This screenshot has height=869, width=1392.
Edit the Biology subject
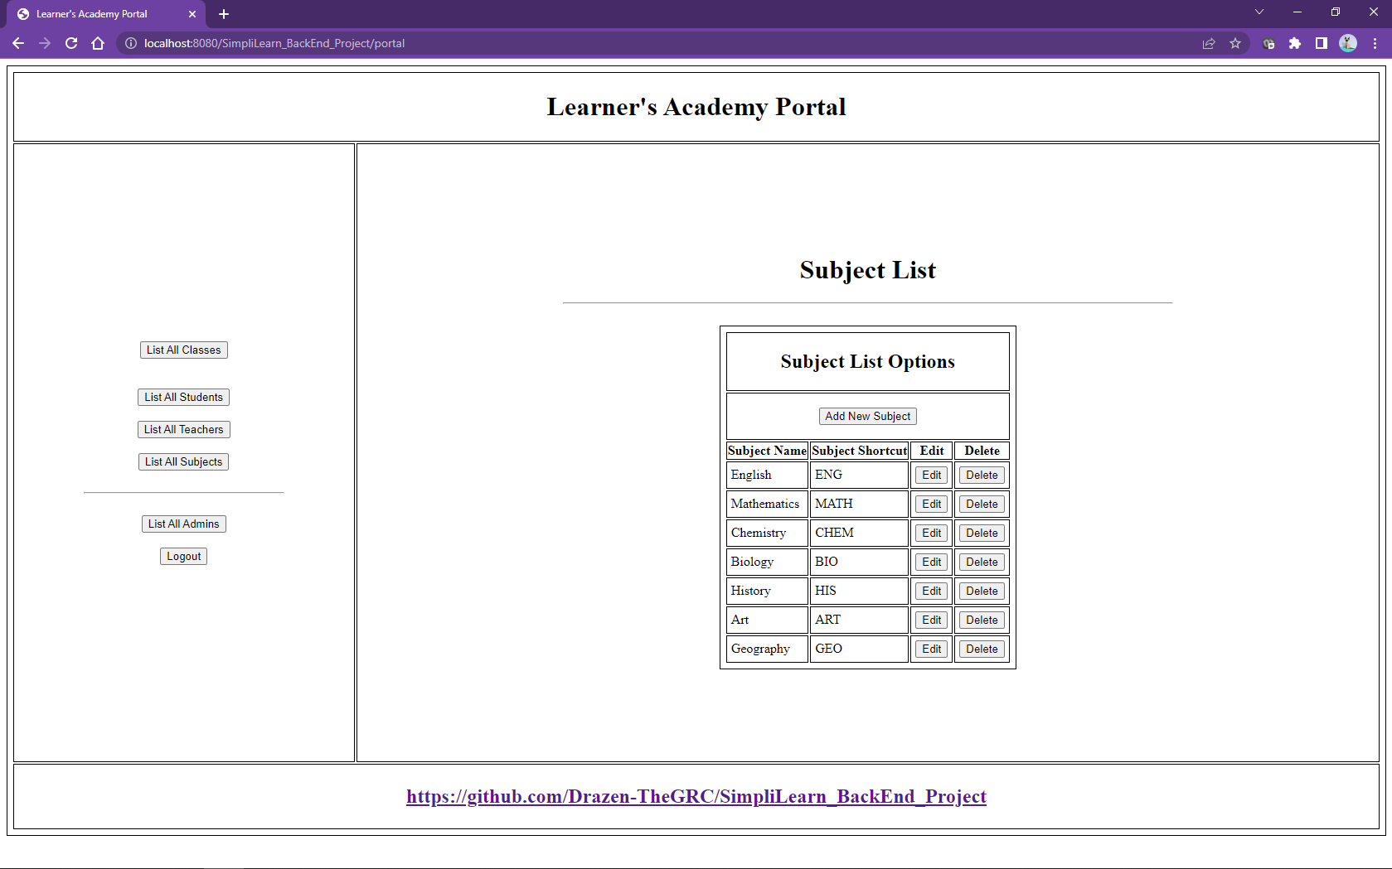(x=932, y=562)
